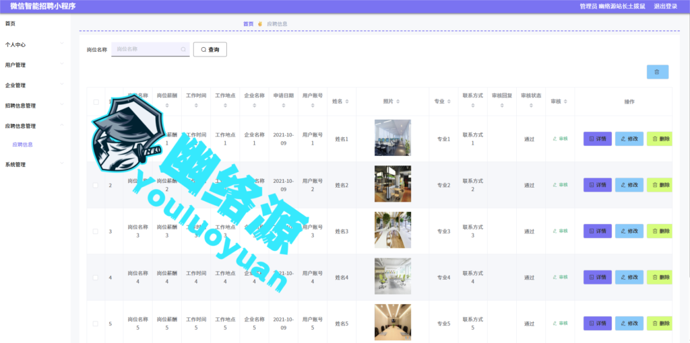Sort table by 工作时间 column arrows
Viewport: 690px width, 343px height.
pyautogui.click(x=196, y=106)
